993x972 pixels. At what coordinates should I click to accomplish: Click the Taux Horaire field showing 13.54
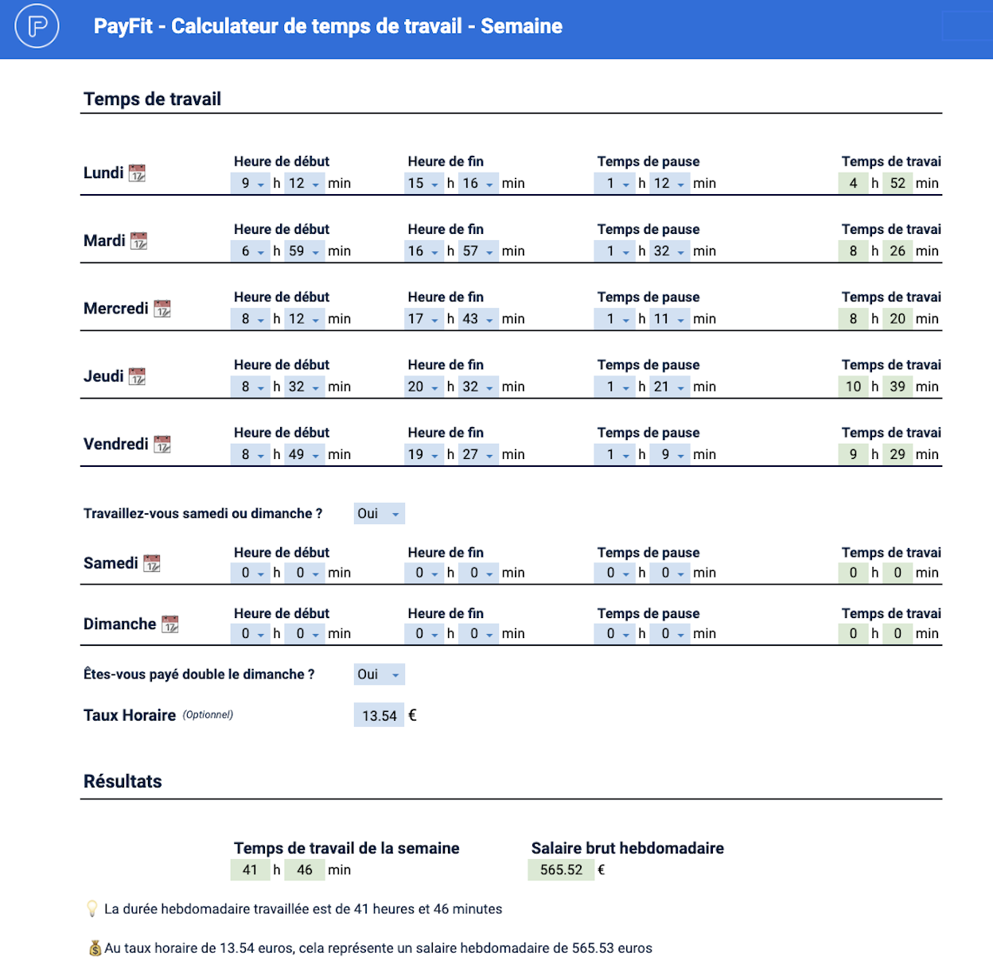click(379, 716)
